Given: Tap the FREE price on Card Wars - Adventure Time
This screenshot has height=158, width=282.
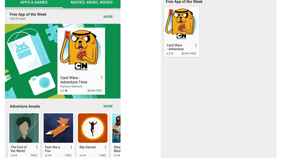Looking at the screenshot, I should [x=99, y=91].
